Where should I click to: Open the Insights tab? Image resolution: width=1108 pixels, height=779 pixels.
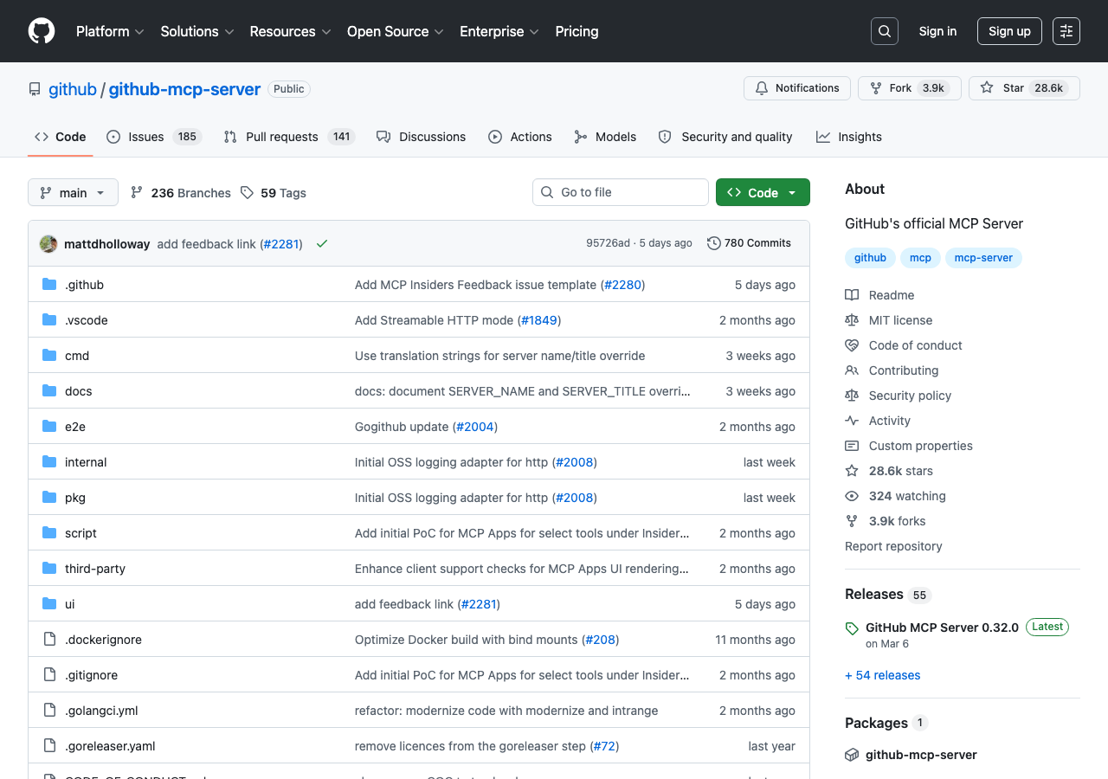point(848,137)
